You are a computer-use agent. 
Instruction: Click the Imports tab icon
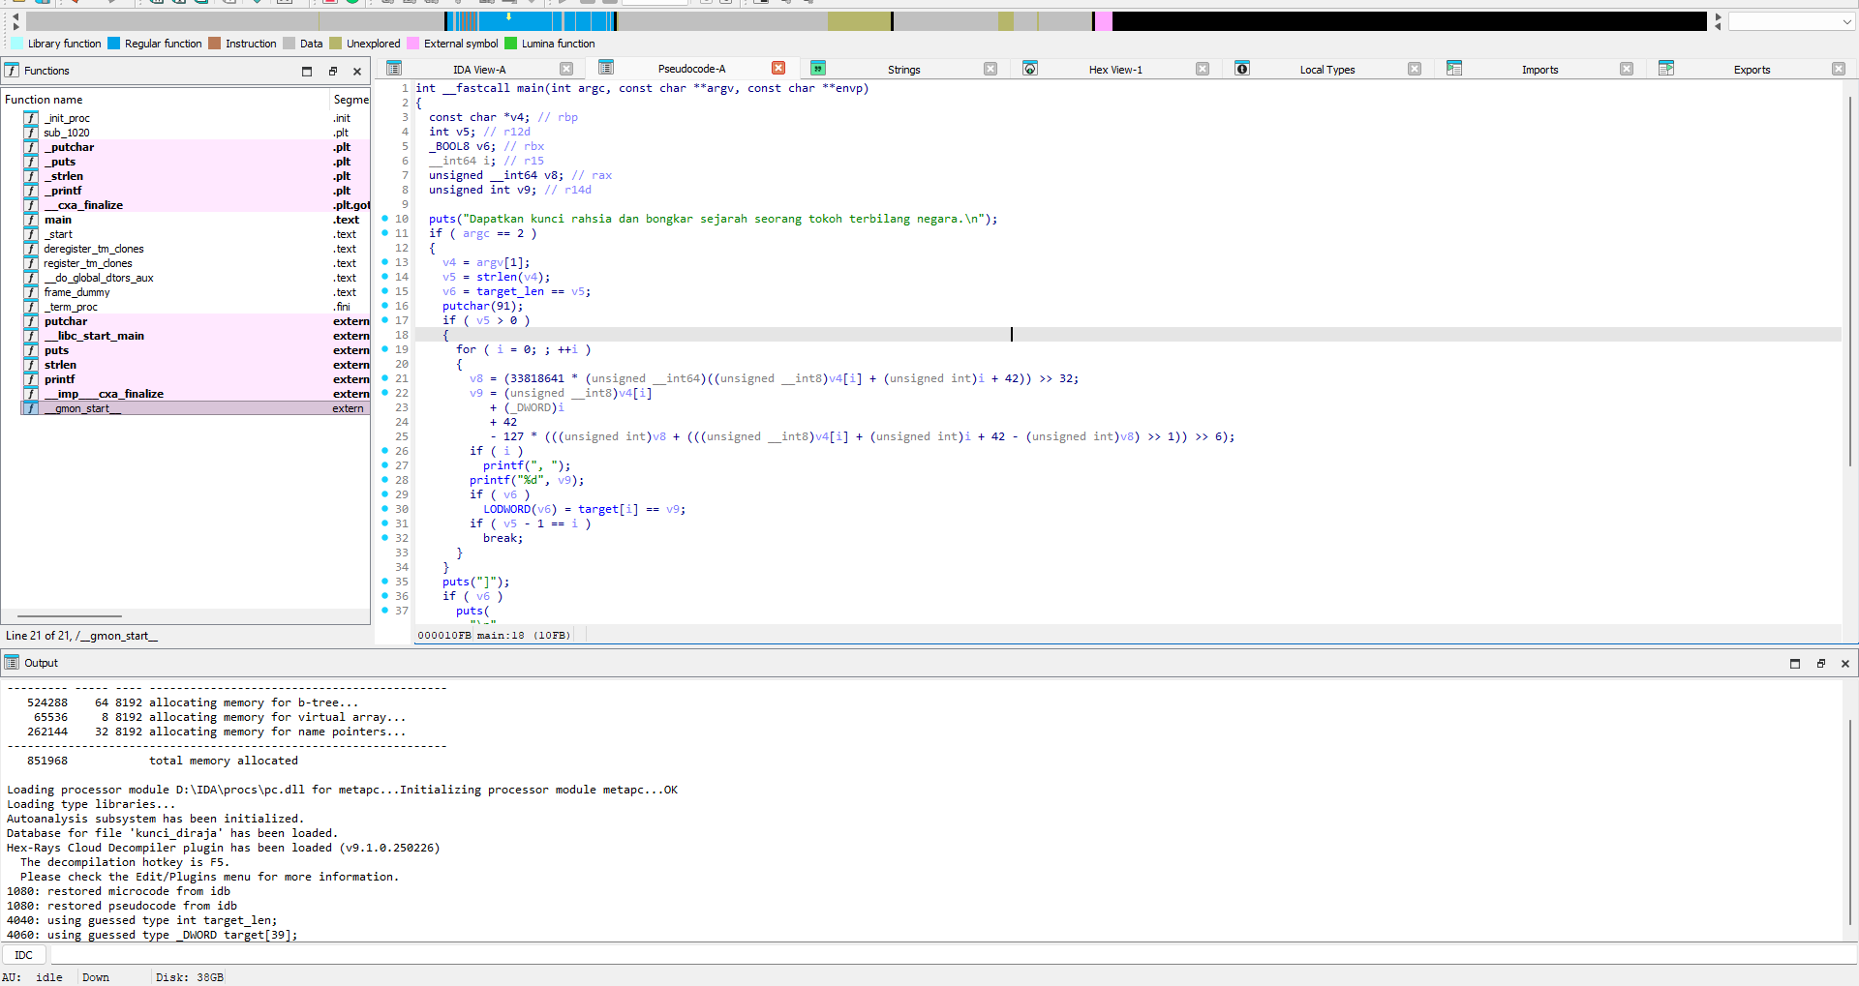pos(1454,69)
